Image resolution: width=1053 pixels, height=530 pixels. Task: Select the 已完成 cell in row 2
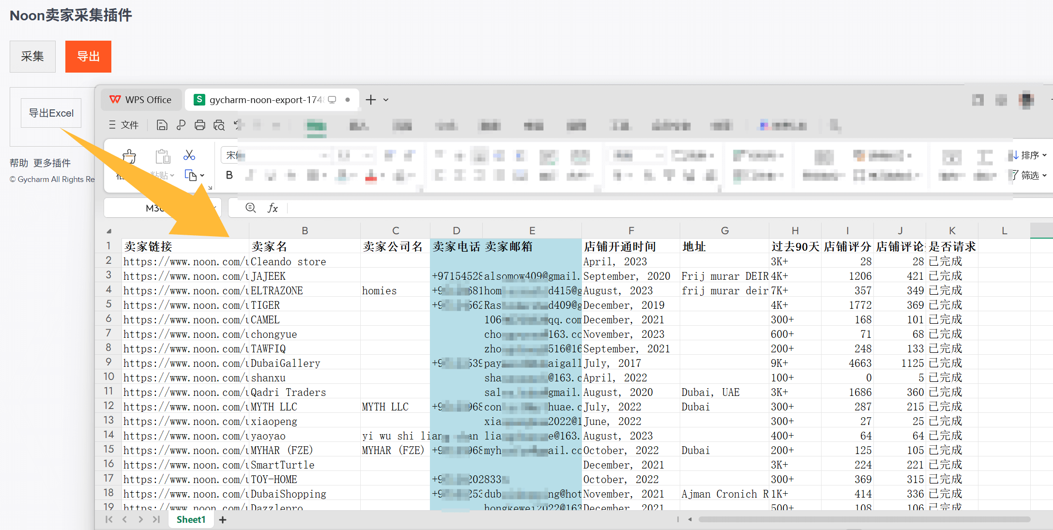[952, 261]
